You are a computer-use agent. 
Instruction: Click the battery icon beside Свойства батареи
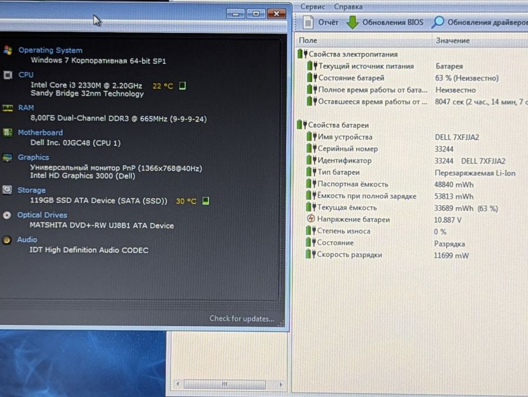(302, 125)
